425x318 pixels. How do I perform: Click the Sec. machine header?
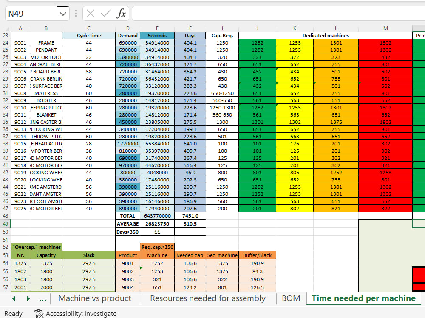(x=222, y=255)
